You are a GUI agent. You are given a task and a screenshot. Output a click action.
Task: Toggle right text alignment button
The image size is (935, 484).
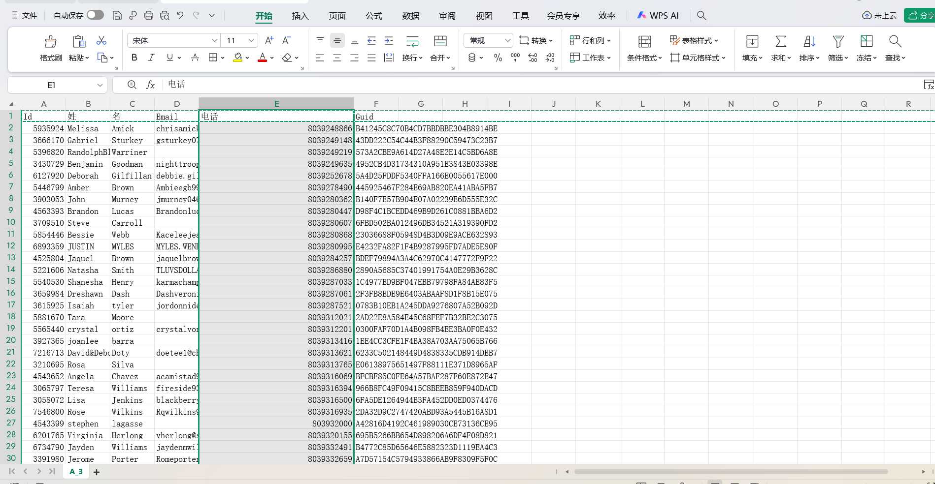pyautogui.click(x=354, y=58)
